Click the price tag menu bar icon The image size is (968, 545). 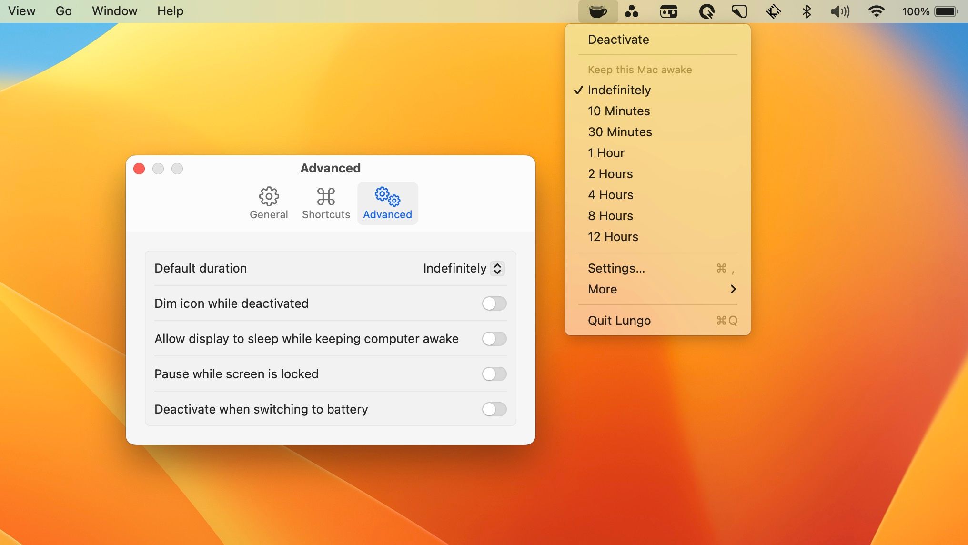click(739, 11)
